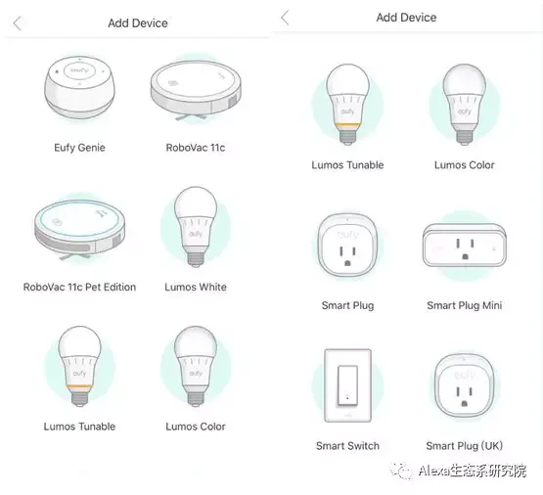Tap the Smart Switch wall switch icon
The width and height of the screenshot is (543, 495).
[x=347, y=385]
